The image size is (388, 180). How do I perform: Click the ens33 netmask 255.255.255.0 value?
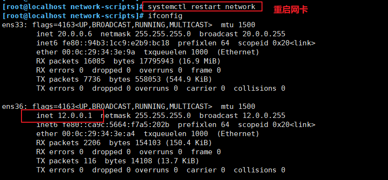point(163,34)
